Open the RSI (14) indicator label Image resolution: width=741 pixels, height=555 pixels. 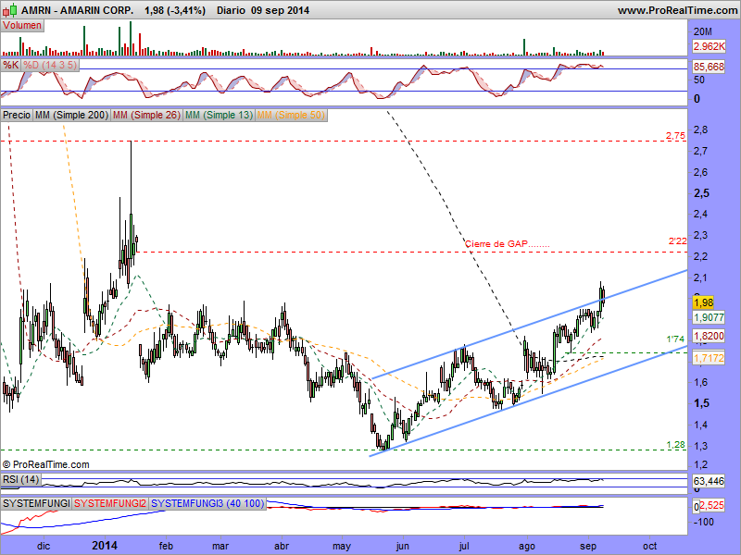click(20, 479)
